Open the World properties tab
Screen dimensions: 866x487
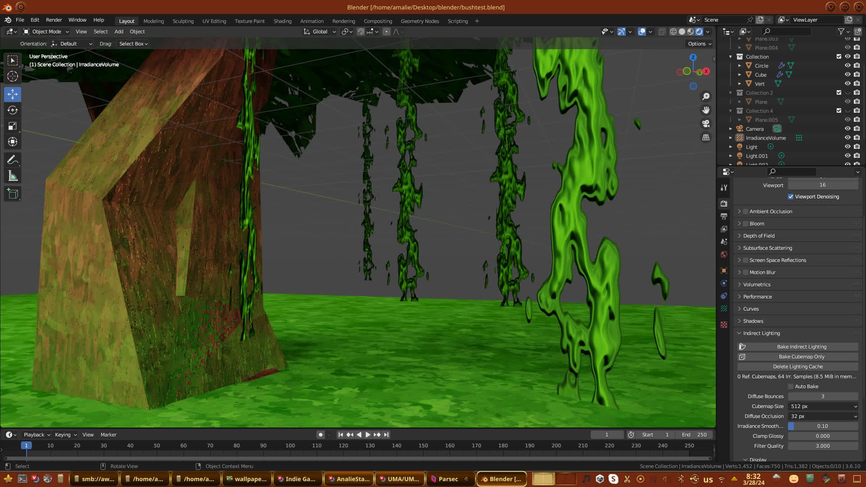724,255
